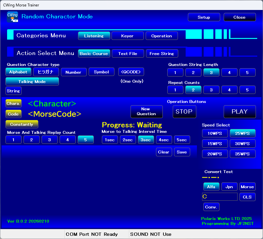Choose the 15WPS speed
The width and height of the screenshot is (263, 239).
coord(215,143)
